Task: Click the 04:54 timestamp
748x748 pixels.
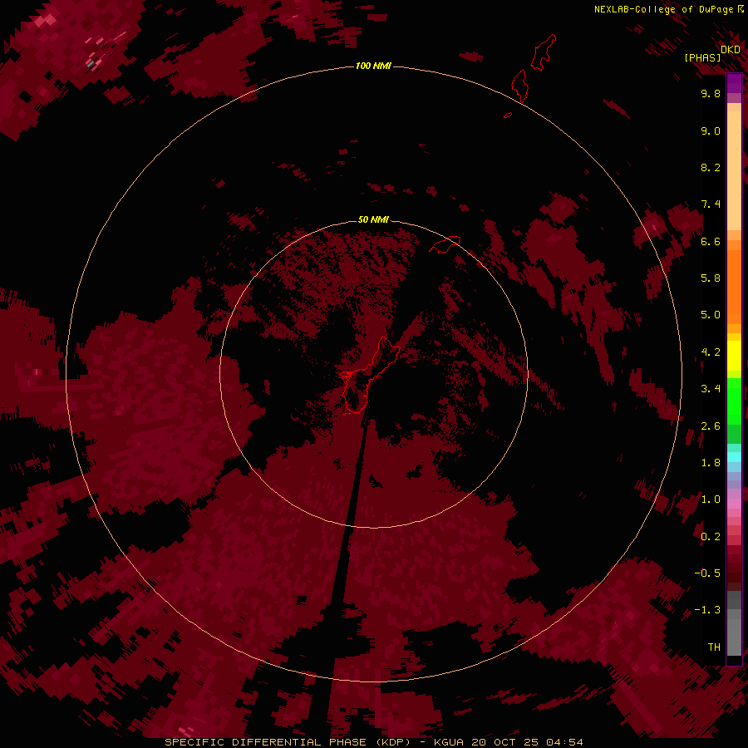Action: pyautogui.click(x=564, y=742)
